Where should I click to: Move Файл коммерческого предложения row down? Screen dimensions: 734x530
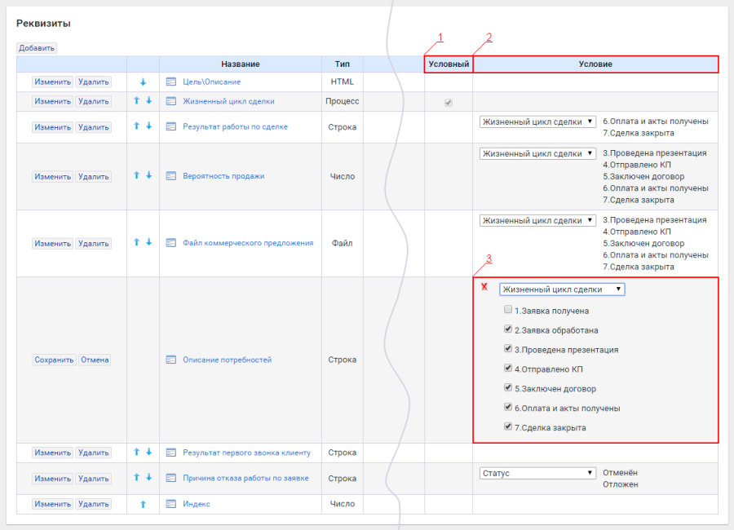tap(149, 242)
